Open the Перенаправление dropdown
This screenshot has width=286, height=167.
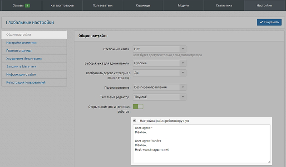(x=159, y=87)
